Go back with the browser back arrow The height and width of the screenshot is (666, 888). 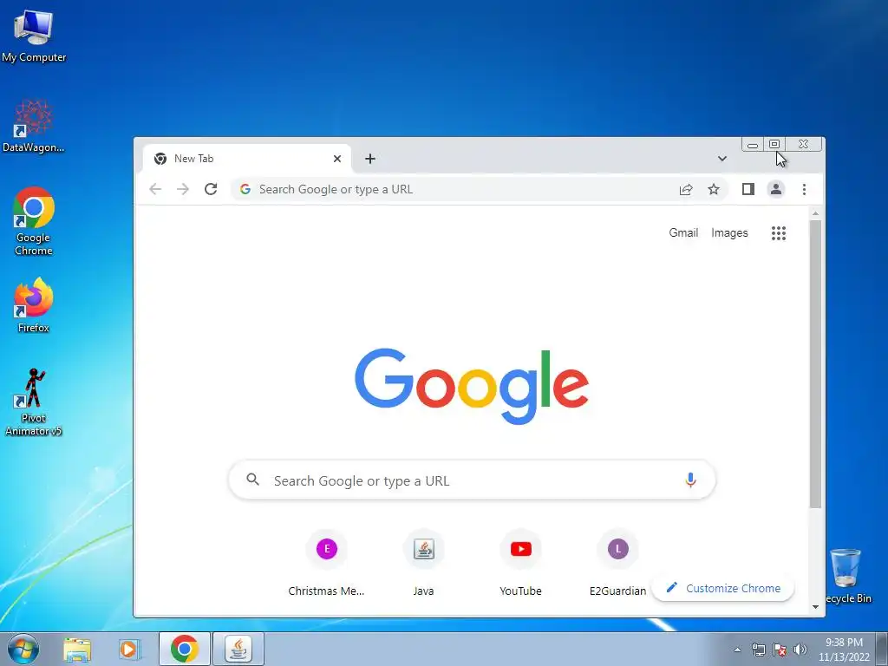point(155,189)
